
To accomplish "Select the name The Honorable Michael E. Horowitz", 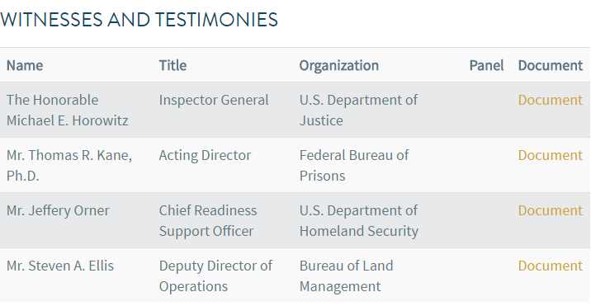I will pos(67,110).
